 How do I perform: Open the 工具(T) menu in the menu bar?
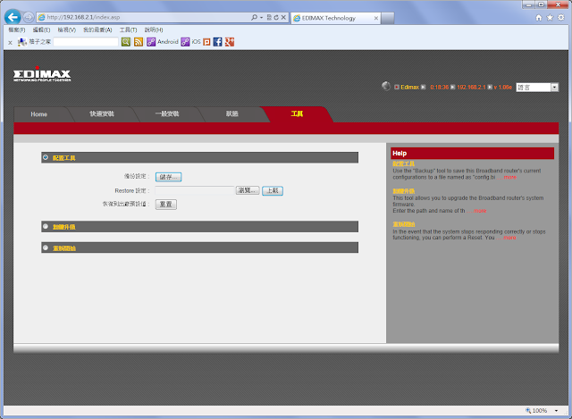tap(128, 29)
